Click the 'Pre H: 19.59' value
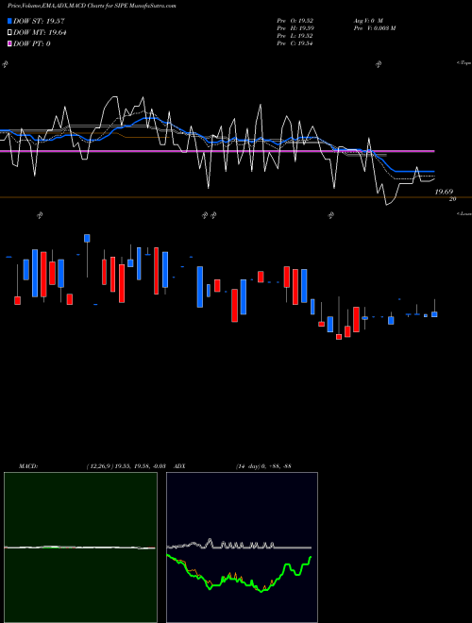472x623 pixels. point(295,28)
